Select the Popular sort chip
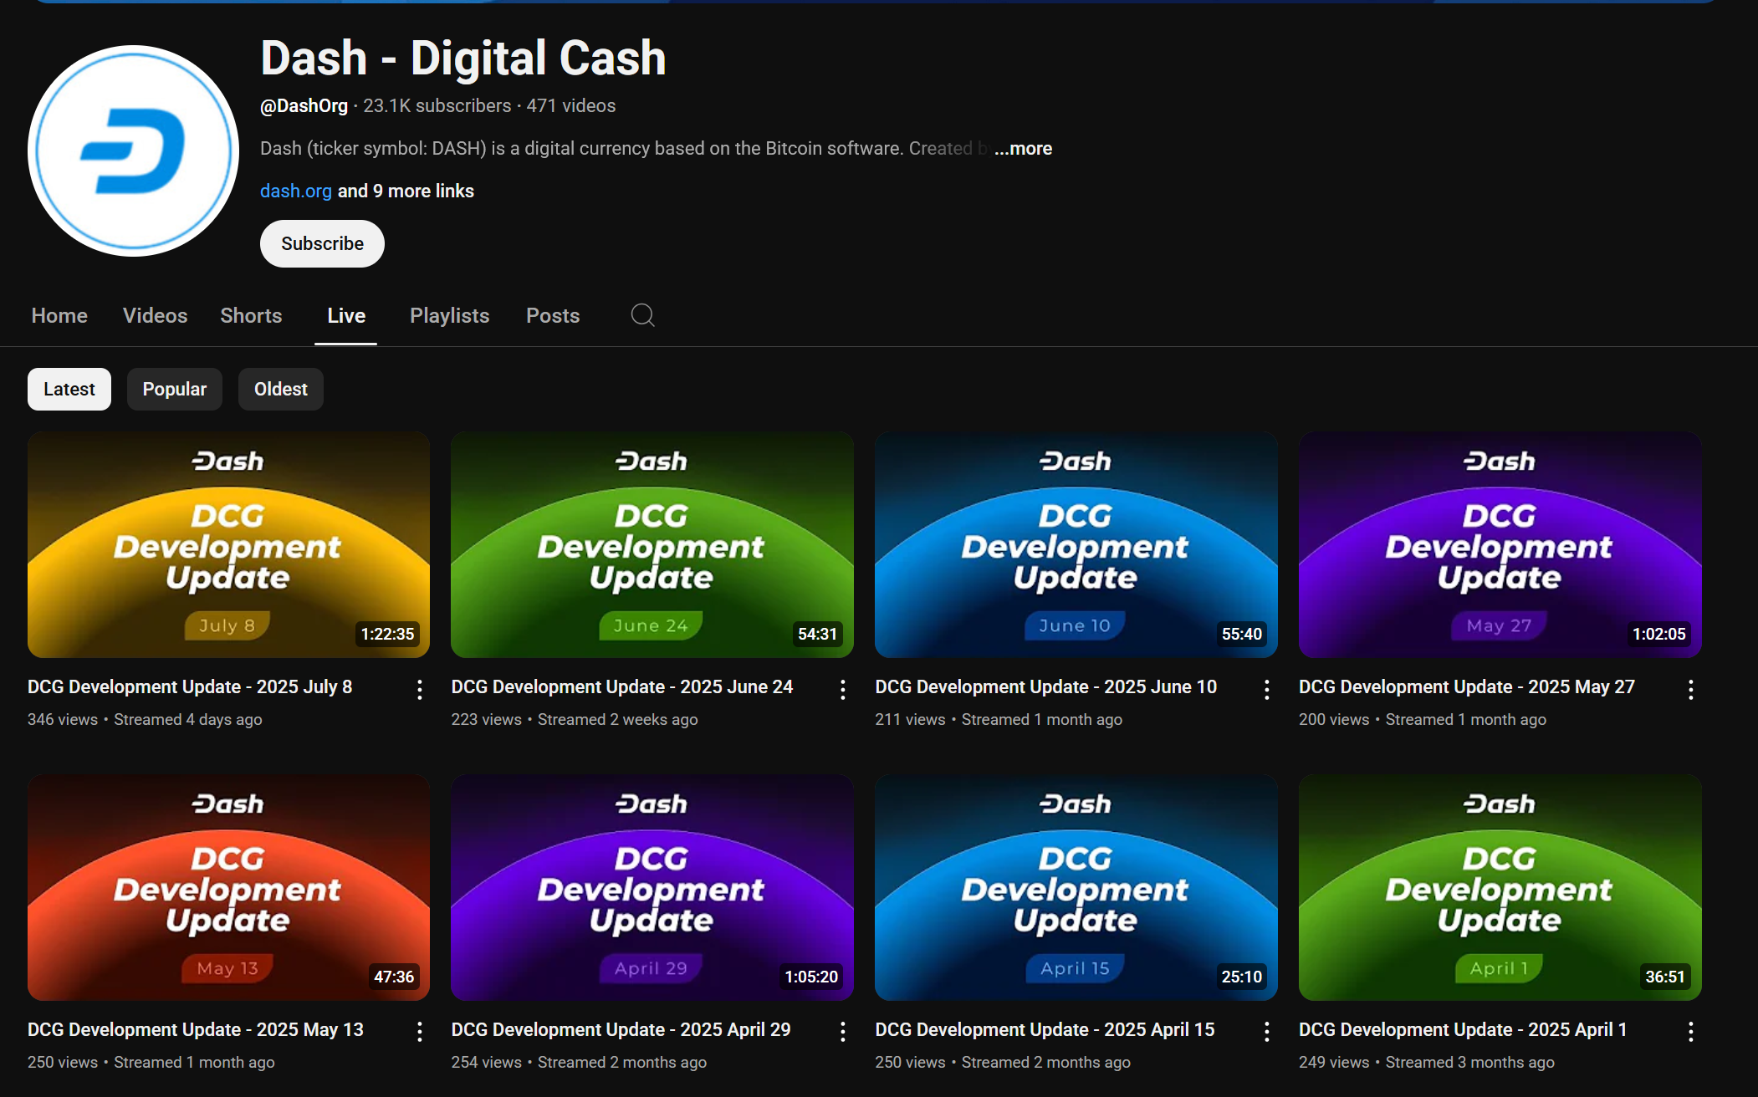1758x1097 pixels. pos(174,389)
